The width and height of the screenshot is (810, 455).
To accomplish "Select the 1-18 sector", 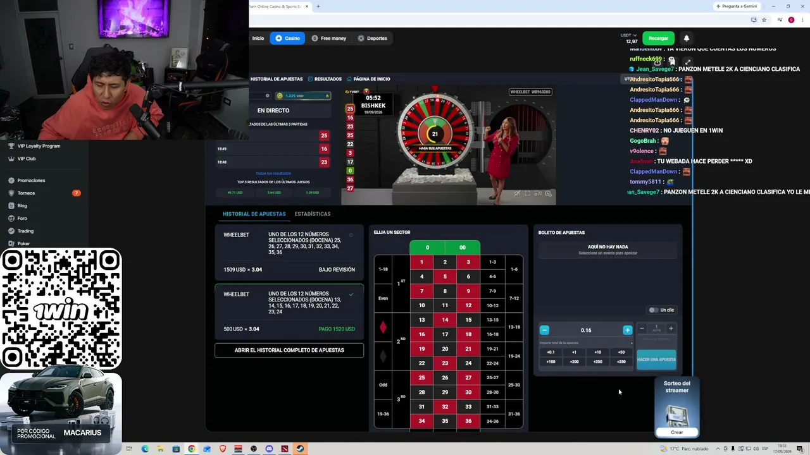I will point(383,269).
